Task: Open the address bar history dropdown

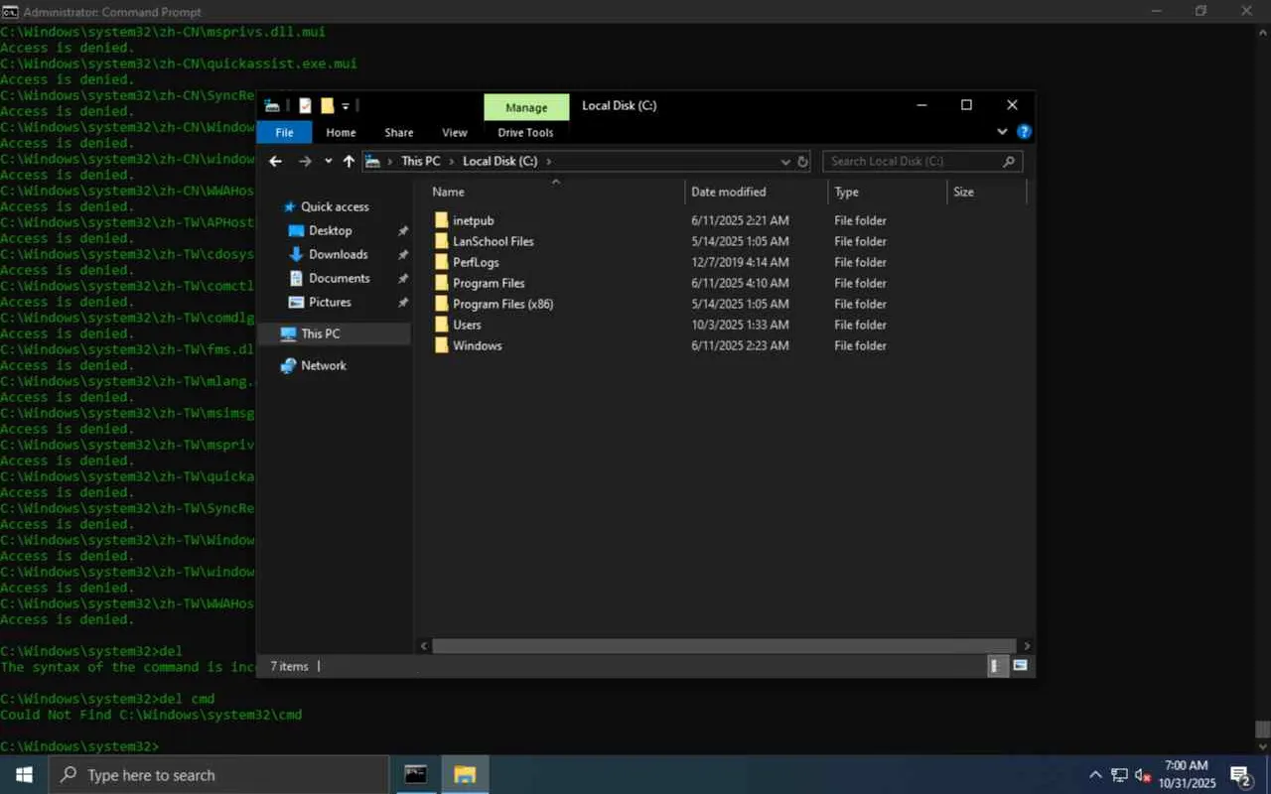Action: [786, 161]
